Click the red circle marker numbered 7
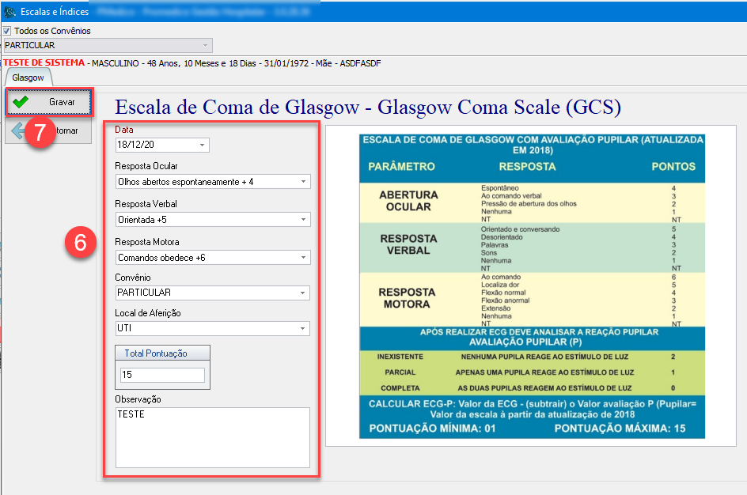Viewport: 747px width, 495px height. coord(40,130)
